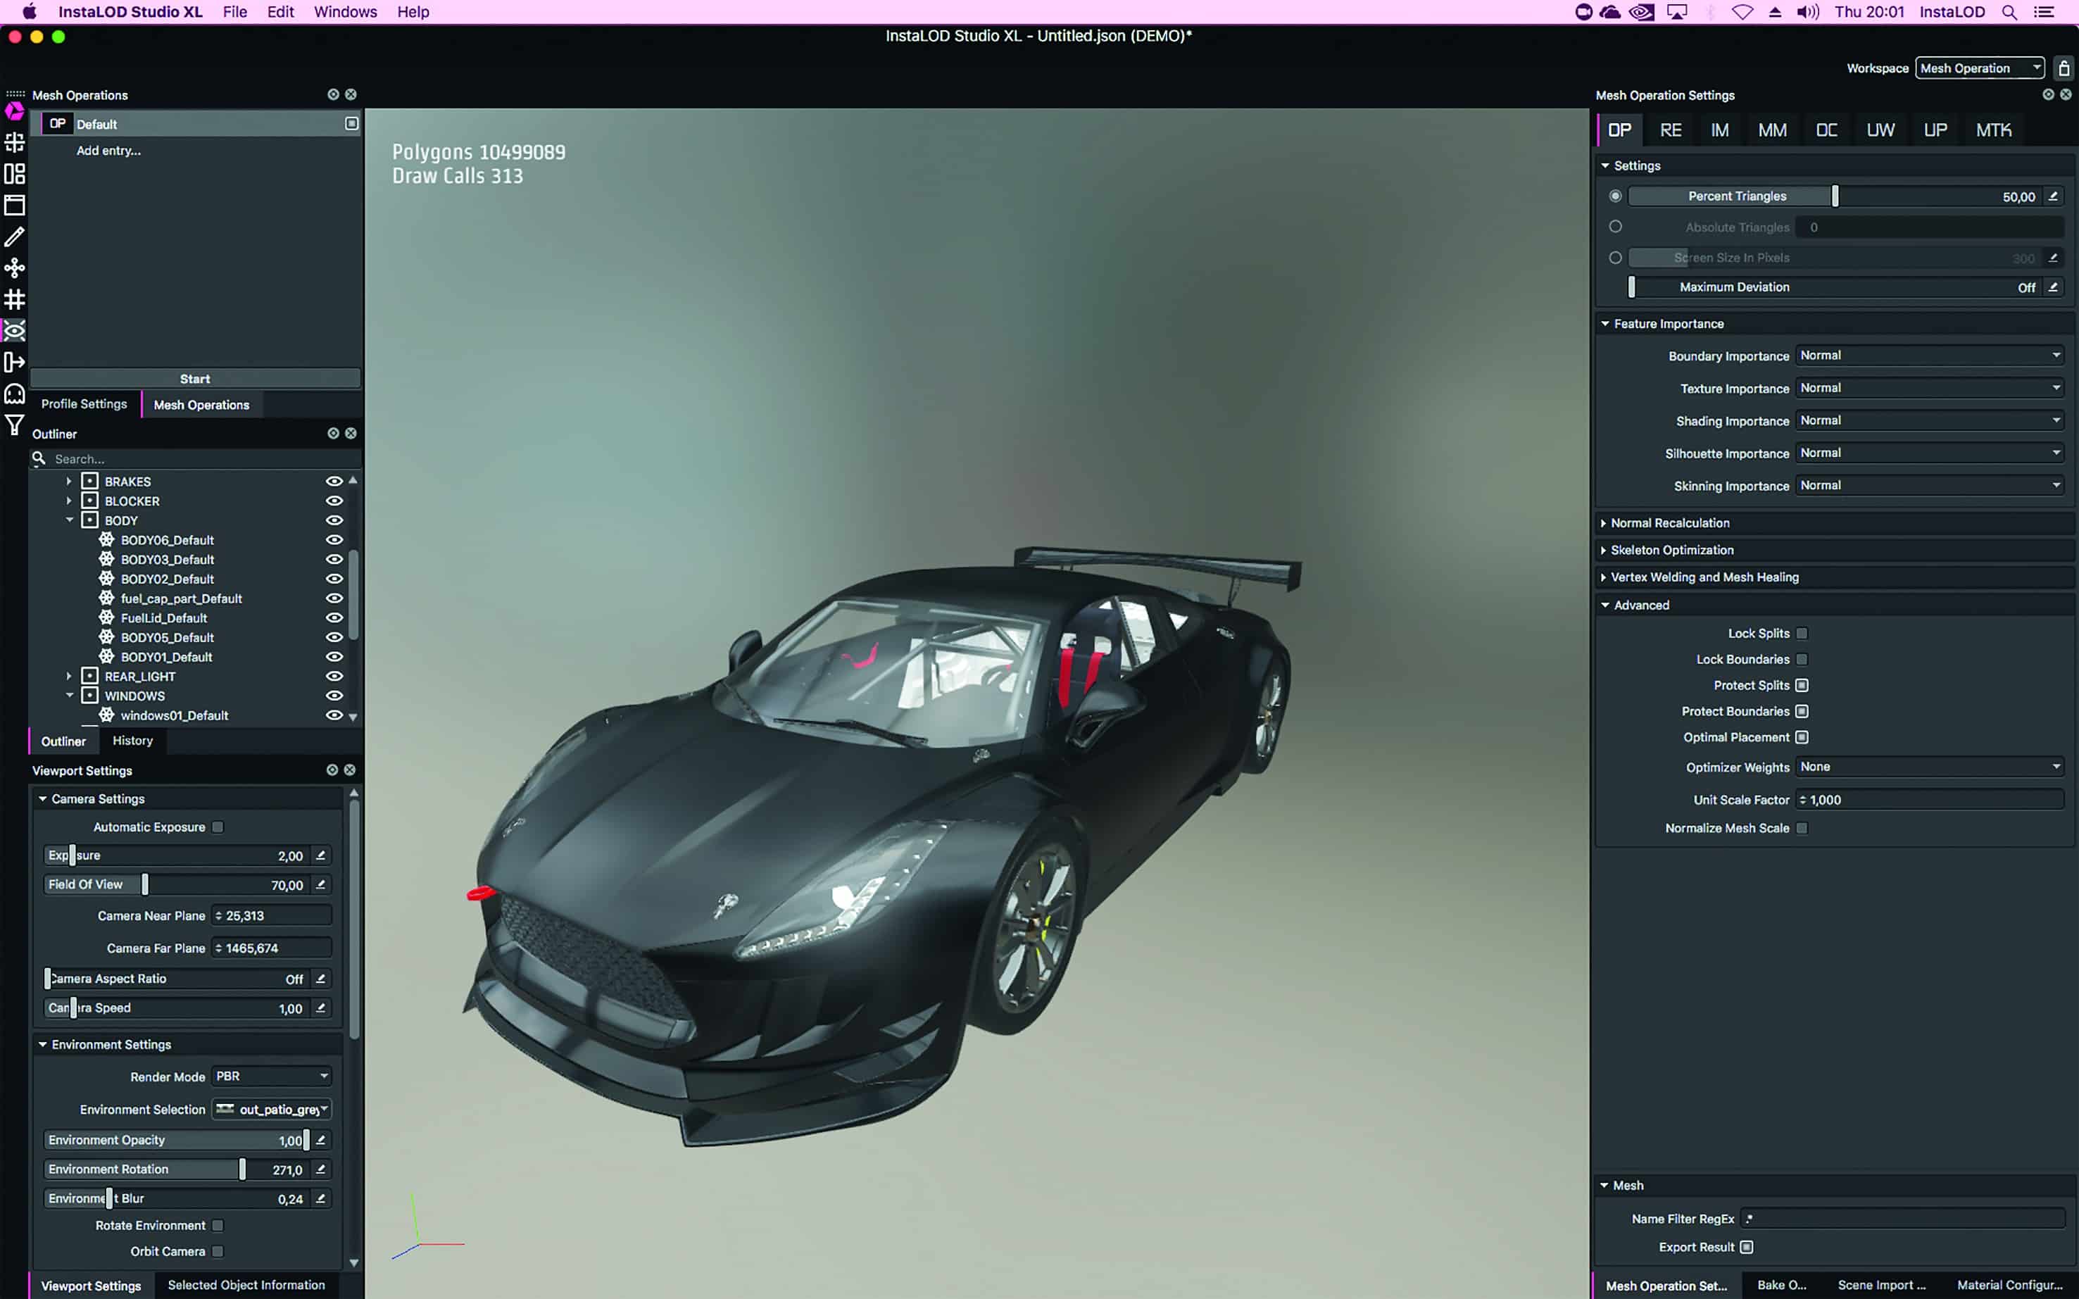Click the Outliner search field
Image resolution: width=2079 pixels, height=1299 pixels.
tap(198, 459)
